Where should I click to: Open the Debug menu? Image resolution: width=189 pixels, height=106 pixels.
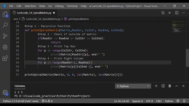click(59, 6)
